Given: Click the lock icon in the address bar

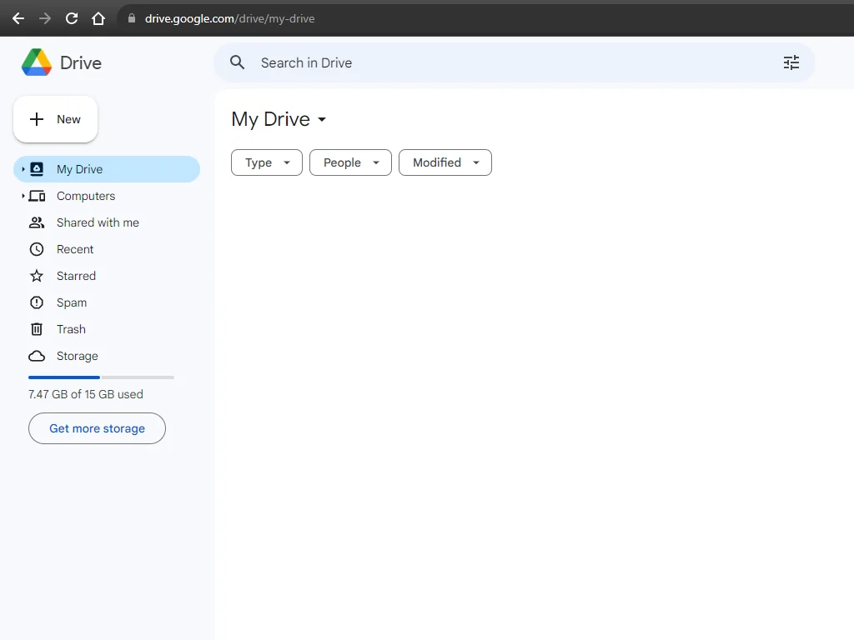Looking at the screenshot, I should click(x=131, y=18).
